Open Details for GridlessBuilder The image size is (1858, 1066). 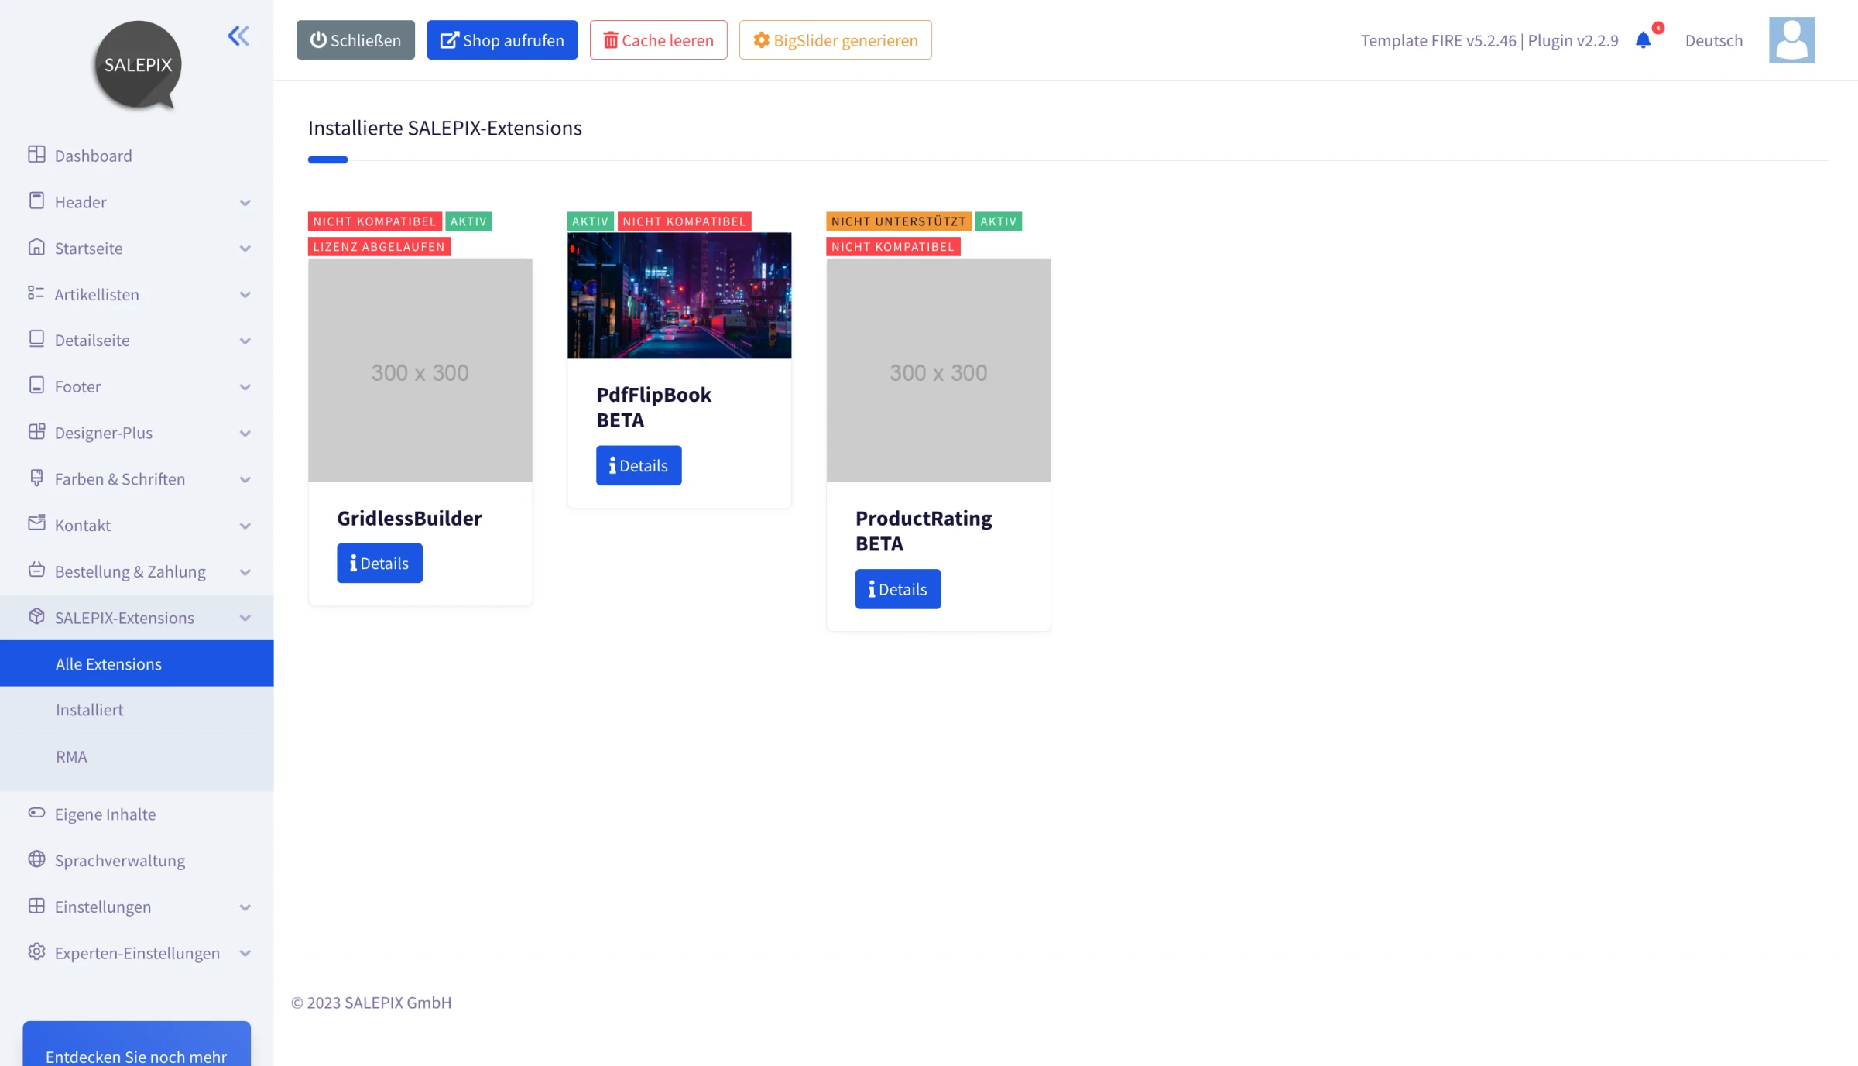pyautogui.click(x=379, y=563)
